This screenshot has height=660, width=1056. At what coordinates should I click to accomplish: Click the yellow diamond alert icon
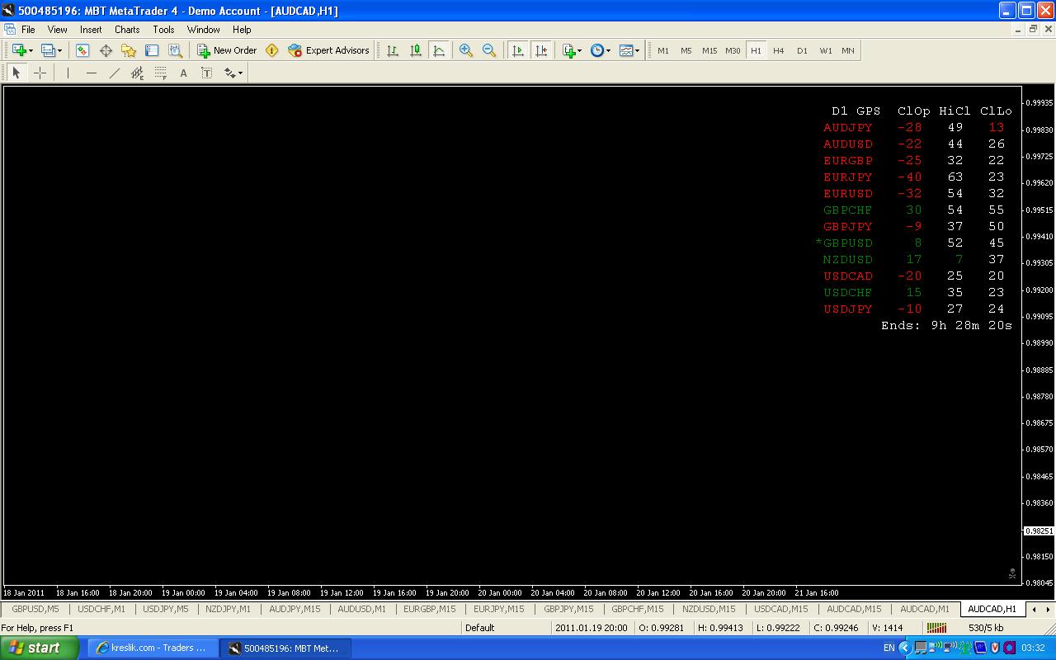click(271, 50)
